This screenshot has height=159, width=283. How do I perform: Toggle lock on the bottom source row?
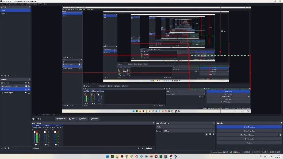(x=29, y=93)
